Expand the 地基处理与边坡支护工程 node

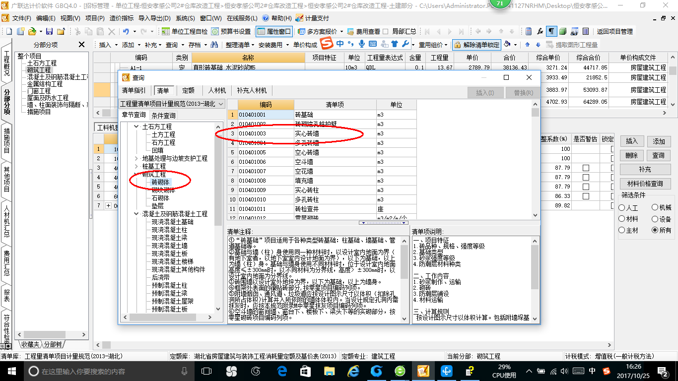(136, 158)
